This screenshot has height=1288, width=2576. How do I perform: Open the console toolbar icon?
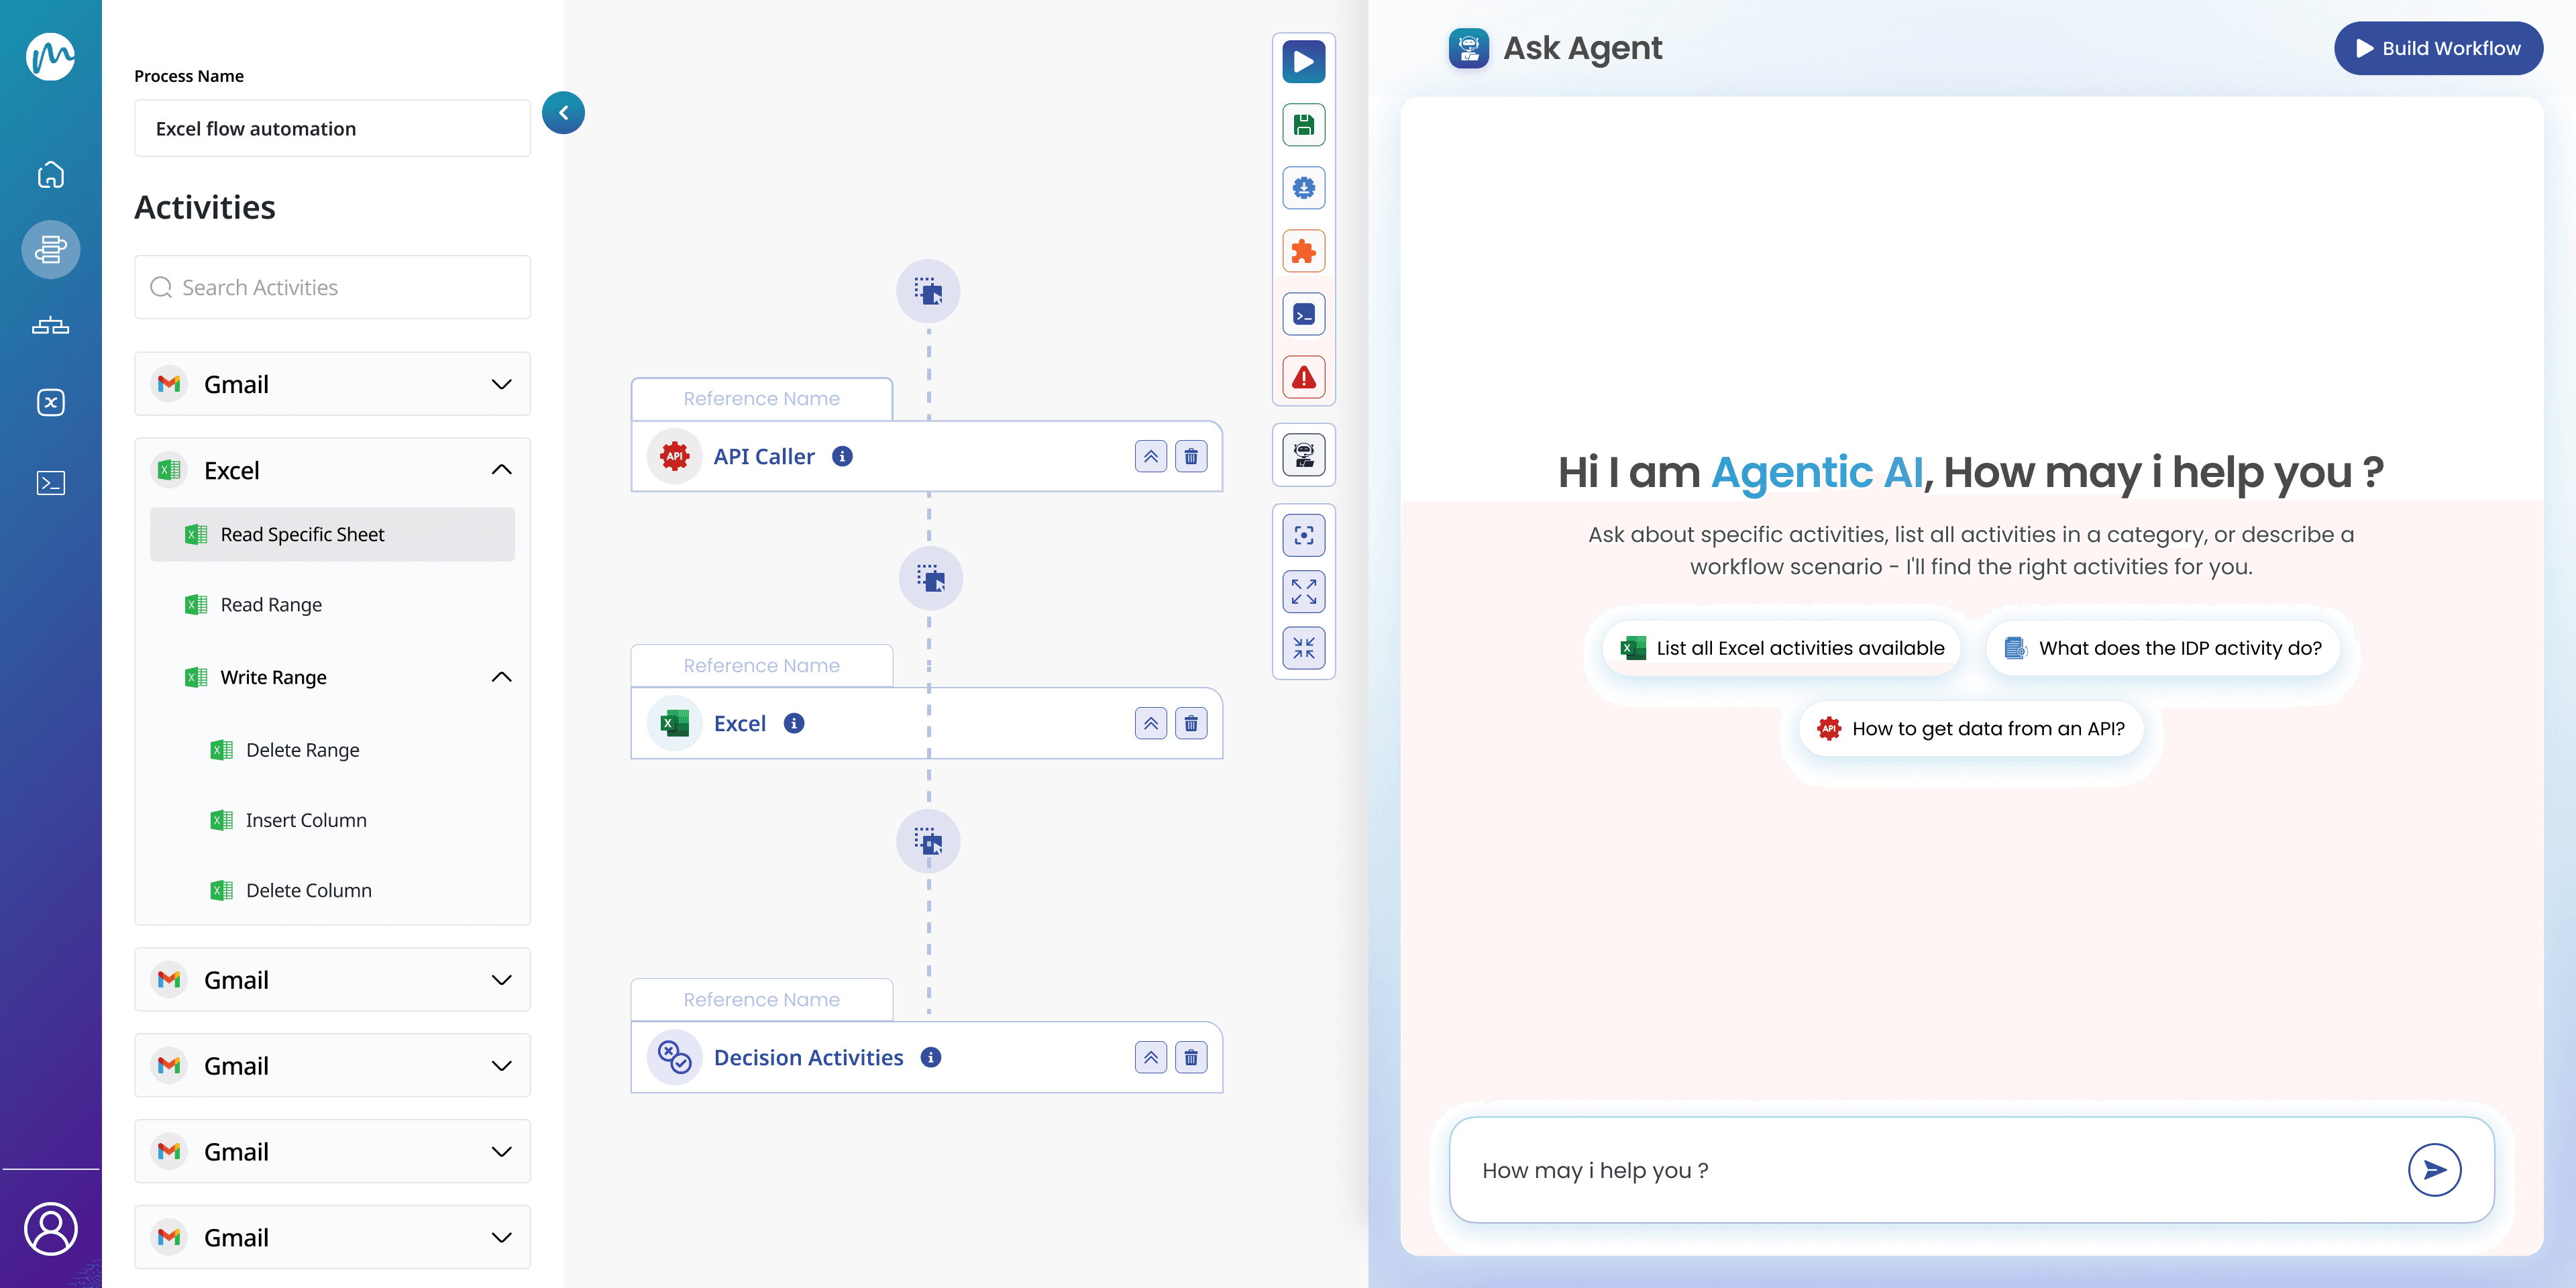click(x=1304, y=315)
